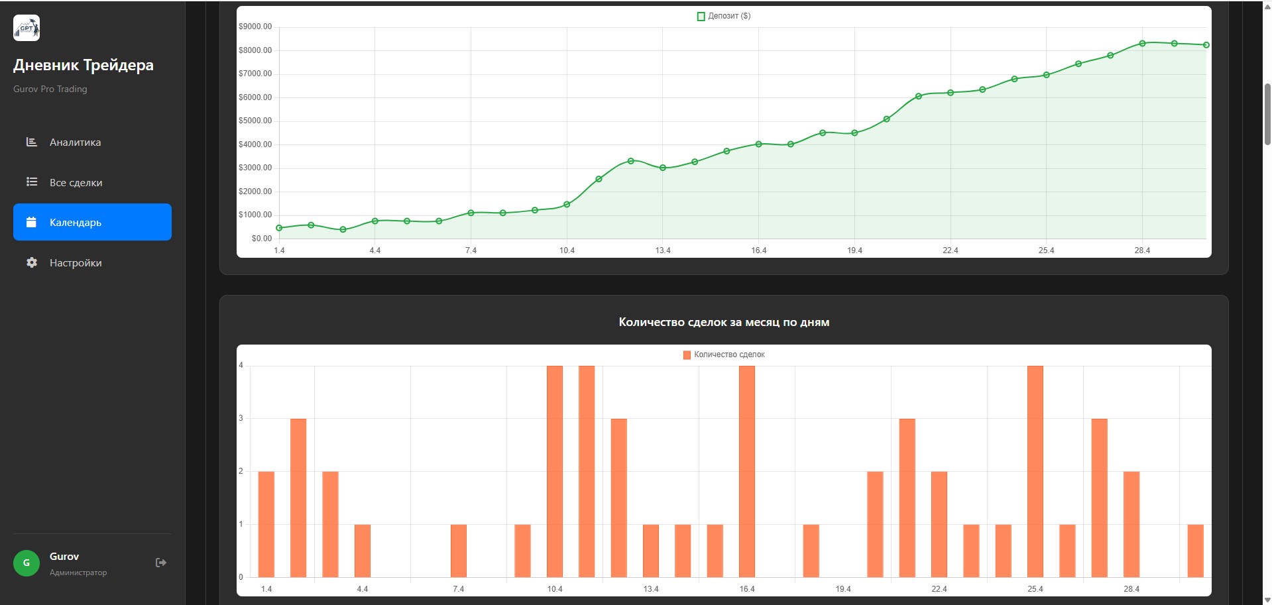Click the 16.4 bar in trades chart
Image resolution: width=1272 pixels, height=605 pixels.
tap(746, 470)
